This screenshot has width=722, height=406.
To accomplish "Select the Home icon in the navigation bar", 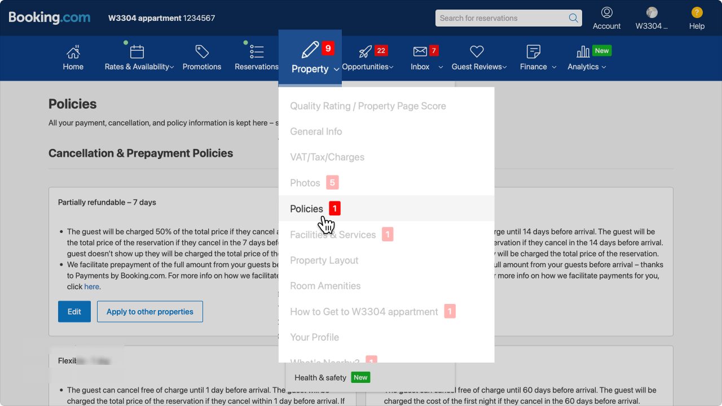I will point(73,51).
